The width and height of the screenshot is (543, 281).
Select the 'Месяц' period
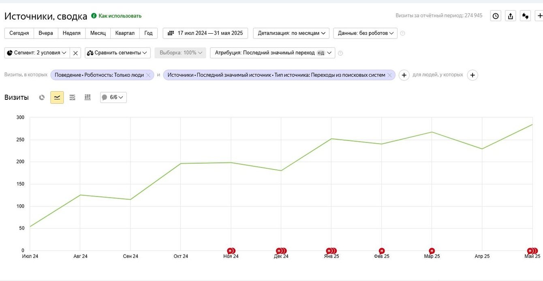[x=98, y=33]
